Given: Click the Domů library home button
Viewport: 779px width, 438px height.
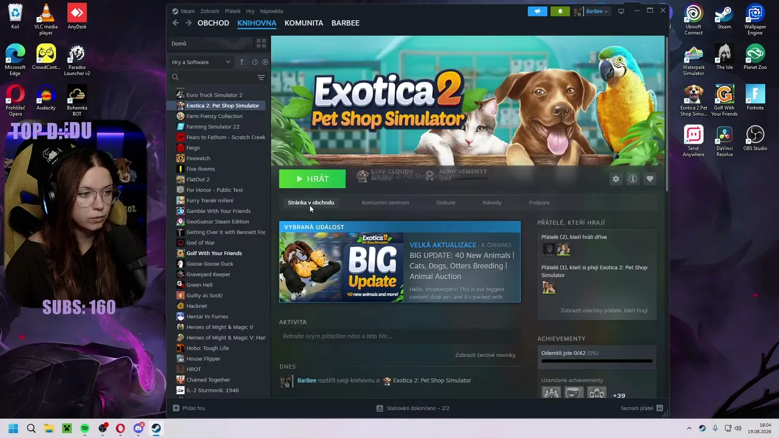Looking at the screenshot, I should tap(211, 43).
